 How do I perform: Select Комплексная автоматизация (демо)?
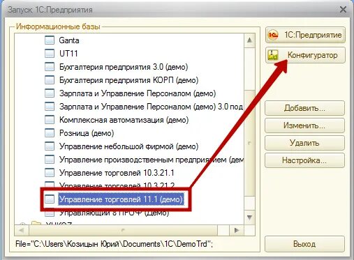tap(124, 120)
